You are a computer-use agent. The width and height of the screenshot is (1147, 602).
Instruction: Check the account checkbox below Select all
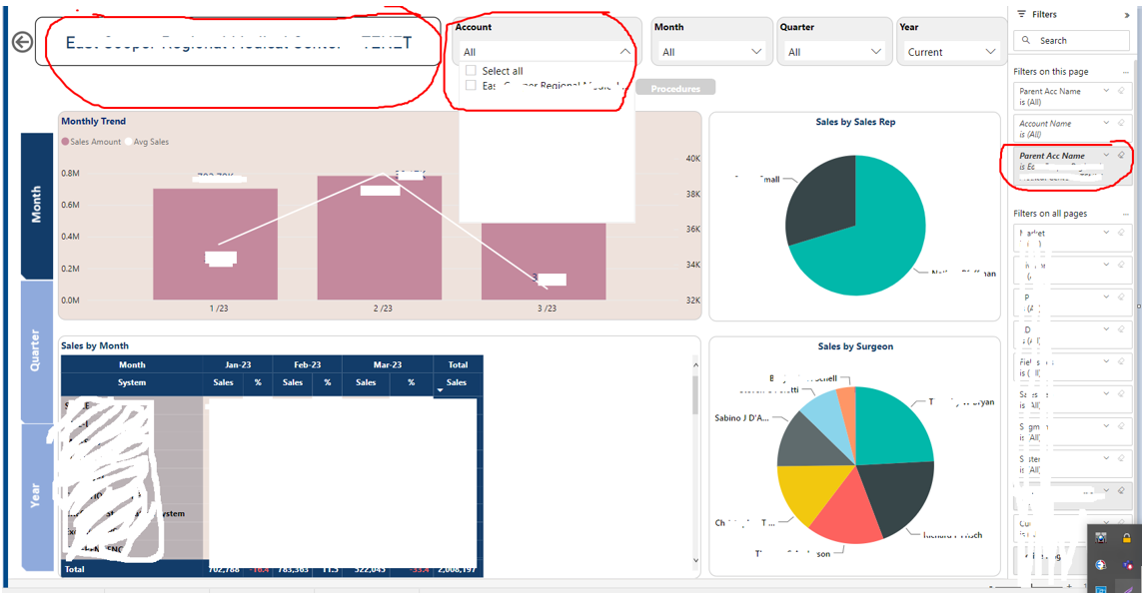coord(472,86)
